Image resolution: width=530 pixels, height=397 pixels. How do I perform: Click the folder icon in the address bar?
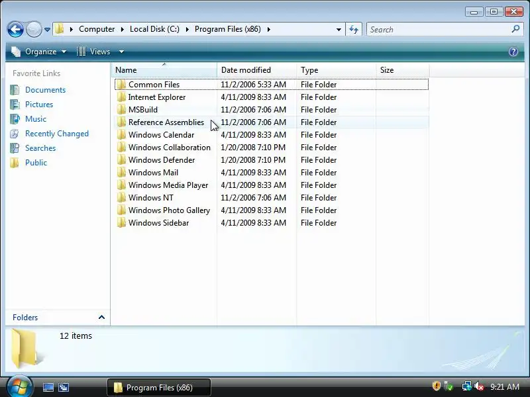tap(60, 29)
